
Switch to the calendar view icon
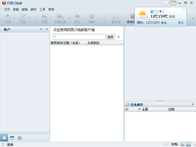coord(12,138)
